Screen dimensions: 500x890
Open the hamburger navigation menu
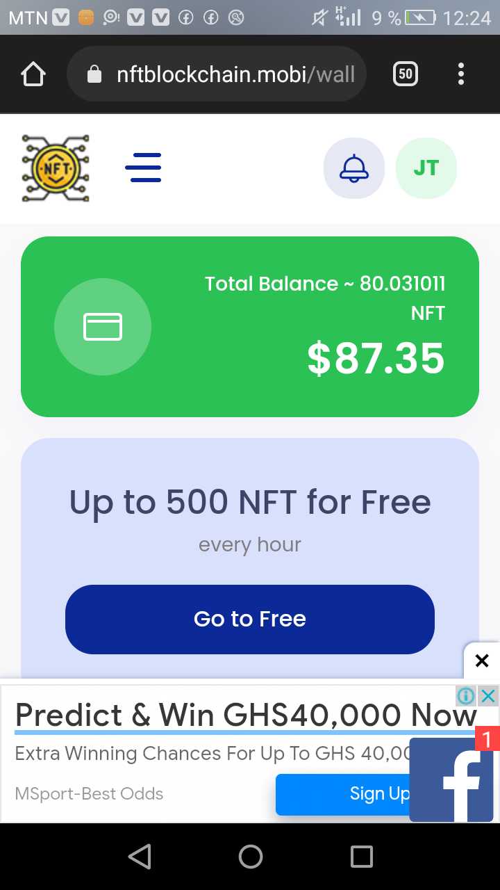[x=143, y=168]
